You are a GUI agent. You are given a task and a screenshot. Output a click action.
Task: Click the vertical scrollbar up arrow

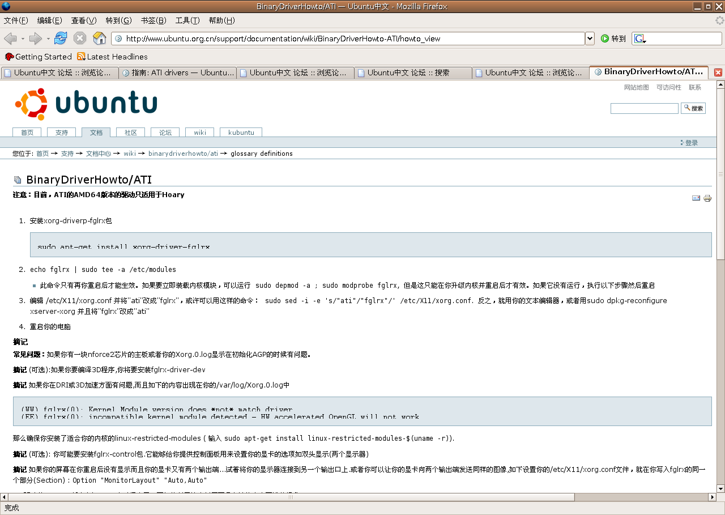click(x=720, y=84)
